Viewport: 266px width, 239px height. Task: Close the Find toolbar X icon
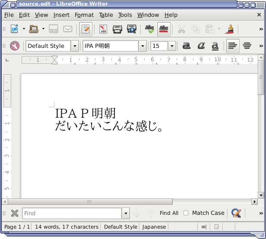pyautogui.click(x=15, y=213)
